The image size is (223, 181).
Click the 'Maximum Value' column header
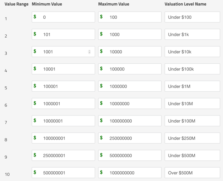[x=114, y=4]
